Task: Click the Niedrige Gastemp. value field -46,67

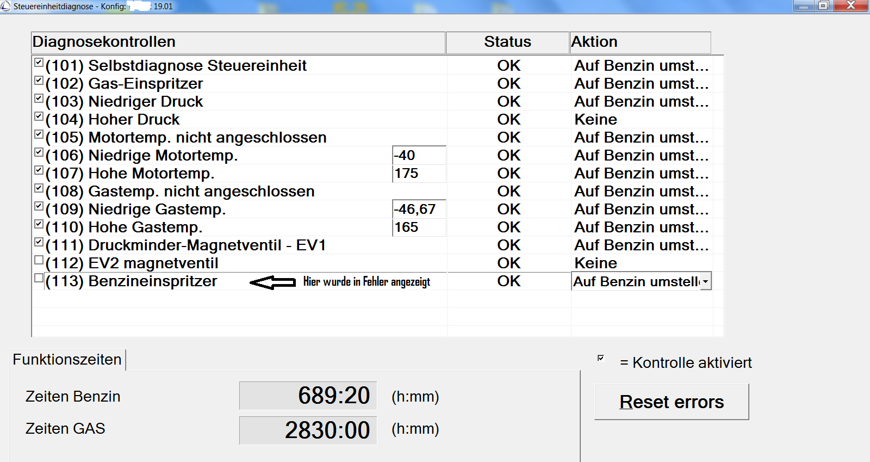Action: pyautogui.click(x=419, y=209)
